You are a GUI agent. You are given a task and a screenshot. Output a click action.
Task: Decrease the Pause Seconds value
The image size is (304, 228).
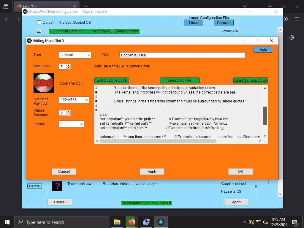click(69, 114)
